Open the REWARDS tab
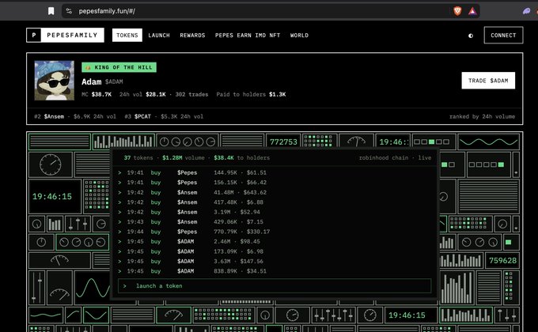Screen dimensions: 538x332 pyautogui.click(x=192, y=36)
